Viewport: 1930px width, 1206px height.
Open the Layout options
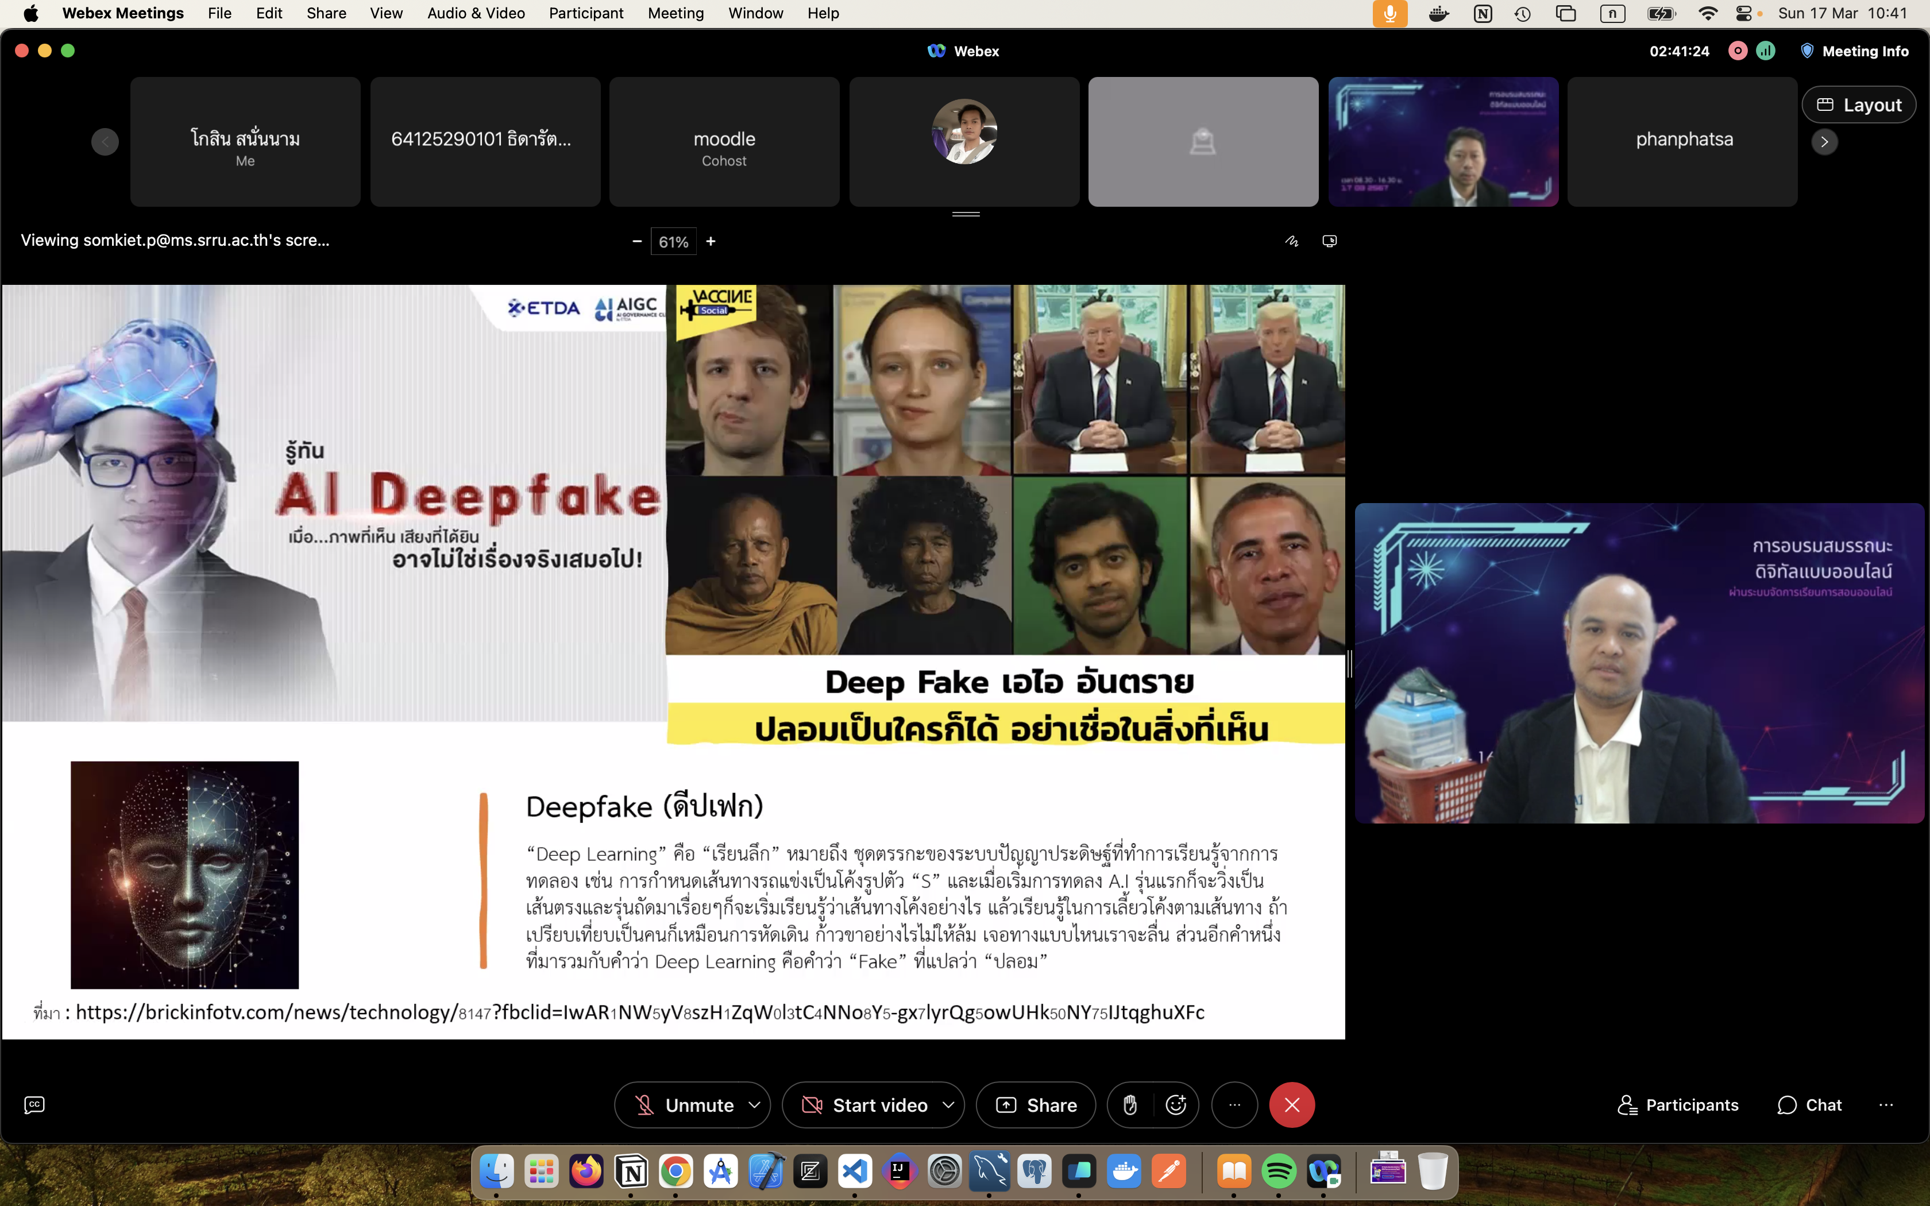pos(1859,105)
